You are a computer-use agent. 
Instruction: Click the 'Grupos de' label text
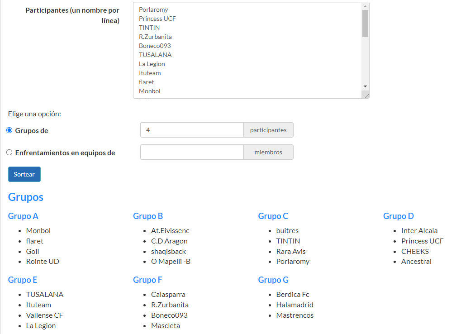(32, 131)
